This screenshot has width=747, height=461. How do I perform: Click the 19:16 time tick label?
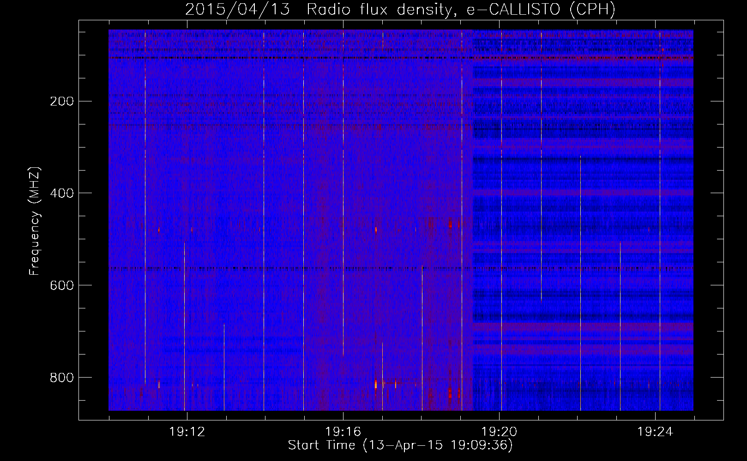(x=343, y=432)
